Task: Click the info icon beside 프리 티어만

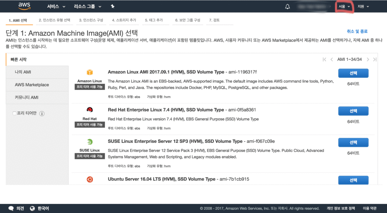Action: click(x=42, y=114)
